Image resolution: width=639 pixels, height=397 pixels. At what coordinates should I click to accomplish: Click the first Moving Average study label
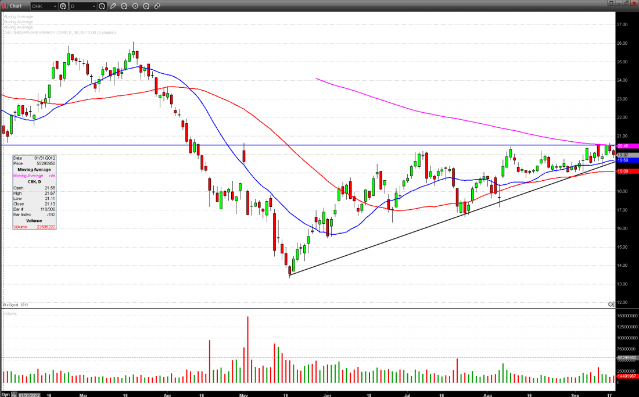[17, 16]
